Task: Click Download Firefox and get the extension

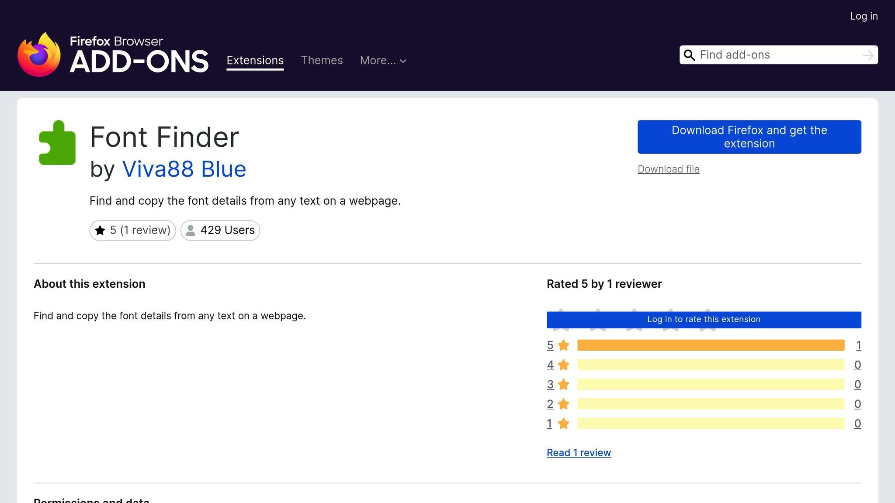Action: click(749, 137)
